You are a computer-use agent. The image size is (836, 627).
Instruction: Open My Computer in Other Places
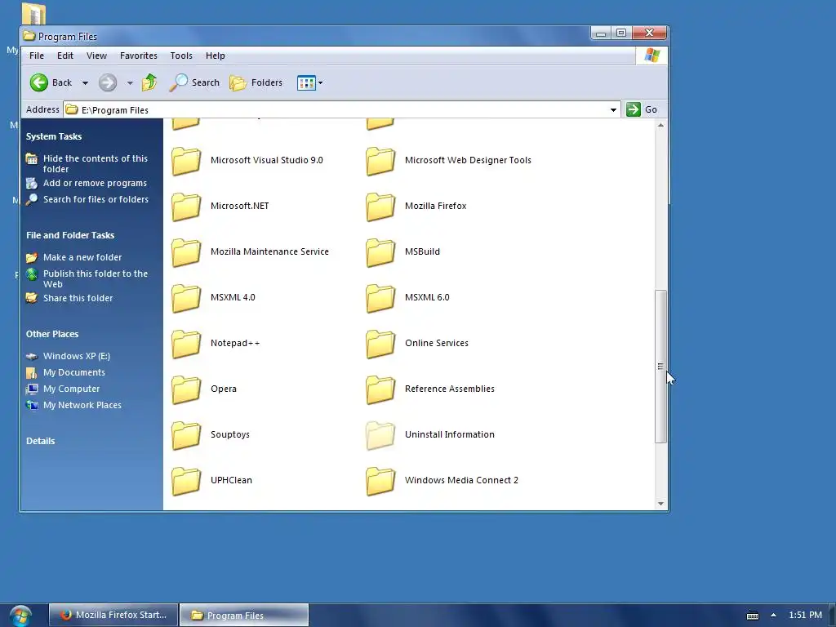(72, 389)
